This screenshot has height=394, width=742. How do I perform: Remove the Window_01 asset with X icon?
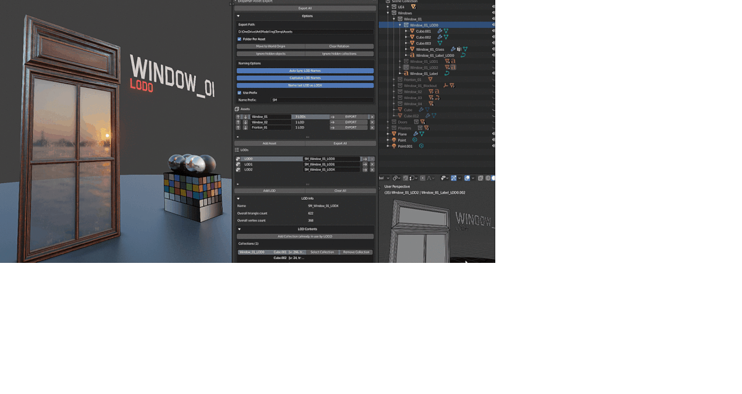[372, 117]
